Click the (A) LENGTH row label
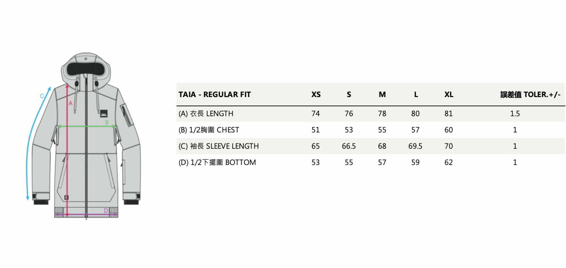 pos(206,114)
